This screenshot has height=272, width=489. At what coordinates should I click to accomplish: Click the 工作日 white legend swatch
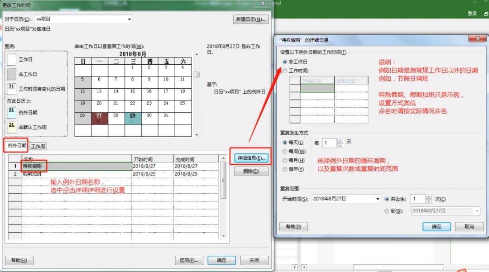pos(11,59)
